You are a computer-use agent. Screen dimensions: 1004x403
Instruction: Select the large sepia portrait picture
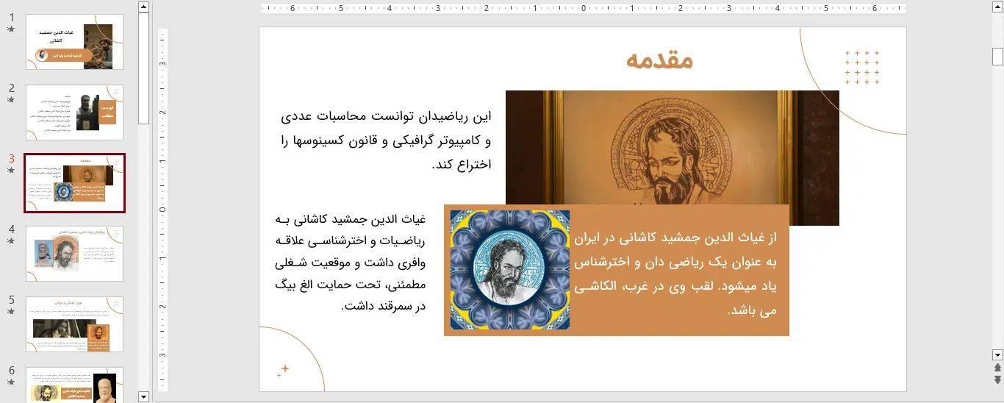coord(672,147)
